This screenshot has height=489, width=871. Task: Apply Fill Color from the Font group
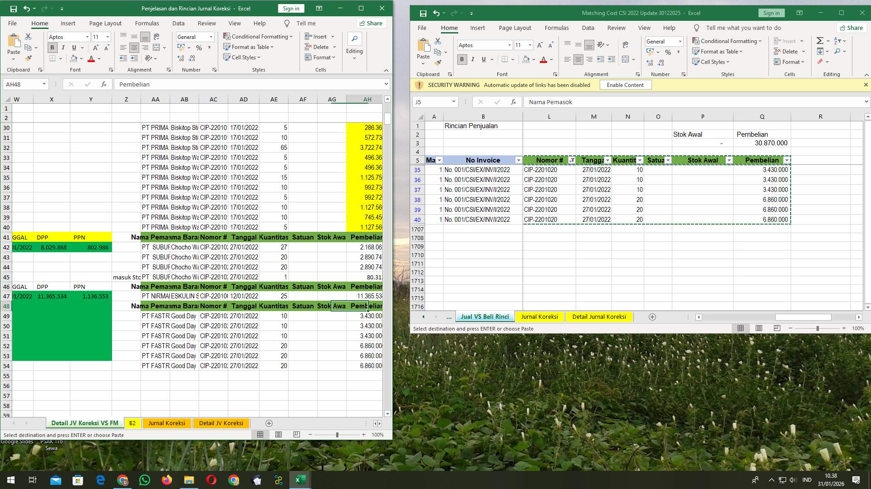click(x=74, y=58)
